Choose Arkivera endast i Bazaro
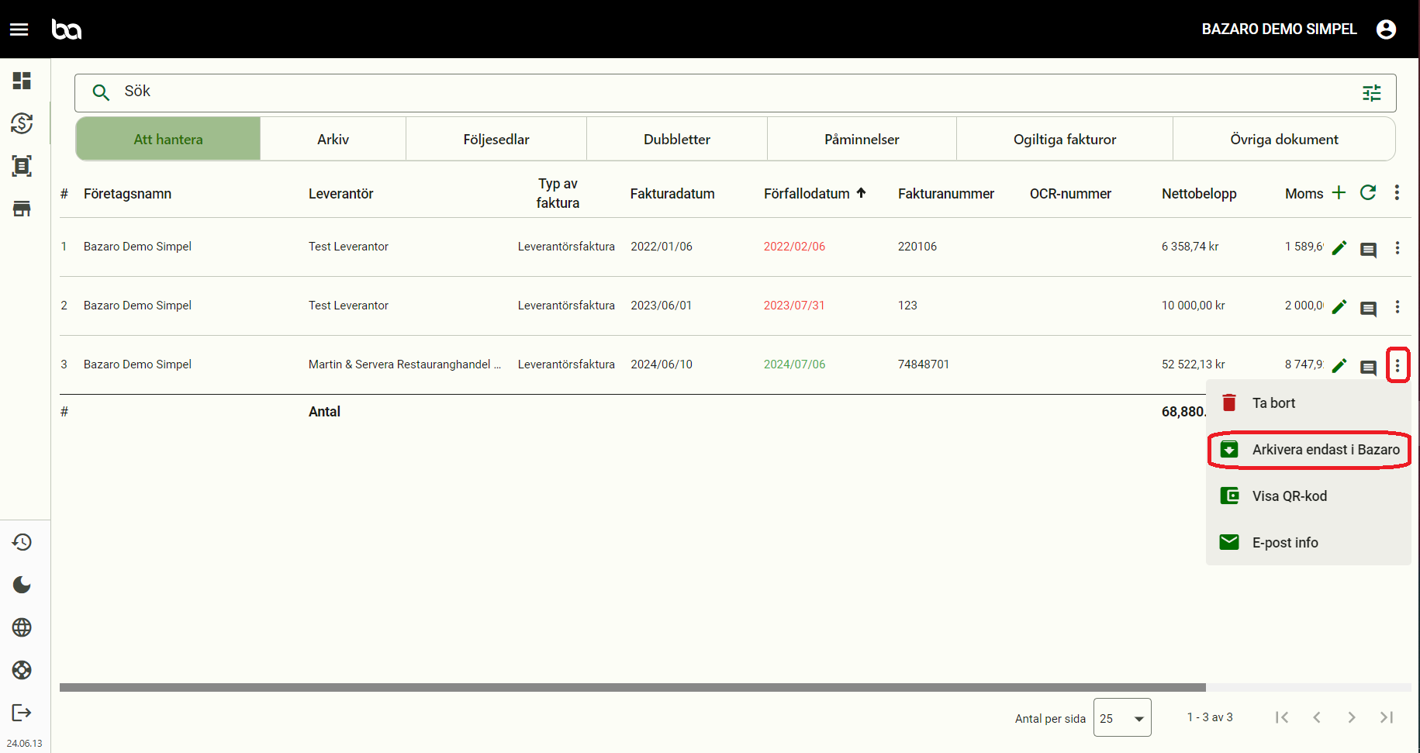Image resolution: width=1420 pixels, height=753 pixels. [x=1308, y=450]
